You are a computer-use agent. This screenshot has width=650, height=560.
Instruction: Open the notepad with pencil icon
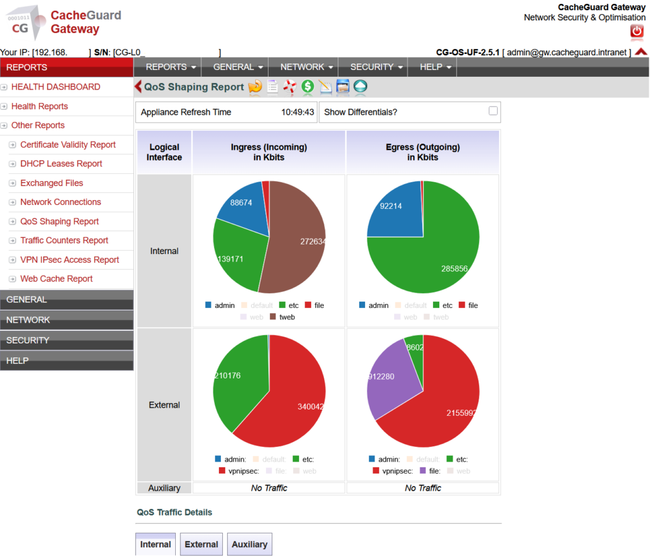coord(326,86)
